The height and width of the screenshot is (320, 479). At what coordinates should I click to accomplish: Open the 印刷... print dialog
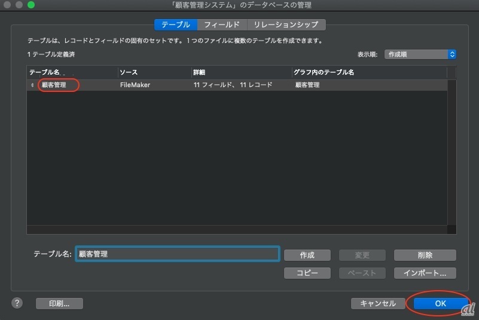tap(59, 303)
